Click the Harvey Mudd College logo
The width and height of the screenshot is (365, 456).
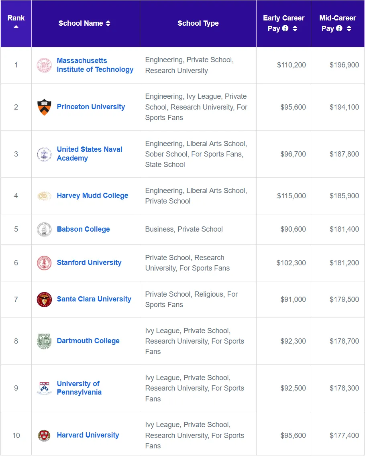[x=44, y=196]
